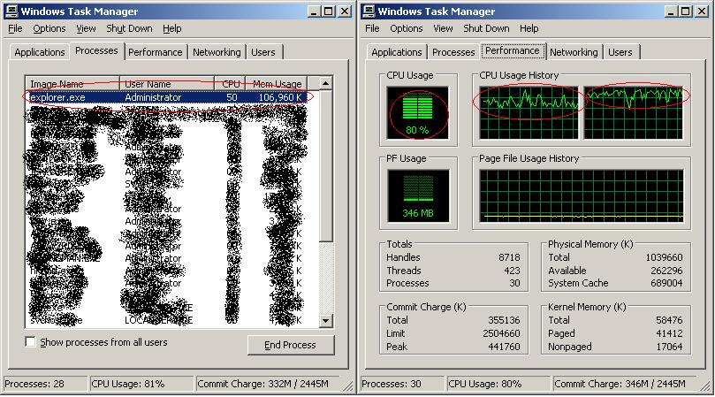
Task: Click process list scroll down arrow
Action: tap(325, 320)
